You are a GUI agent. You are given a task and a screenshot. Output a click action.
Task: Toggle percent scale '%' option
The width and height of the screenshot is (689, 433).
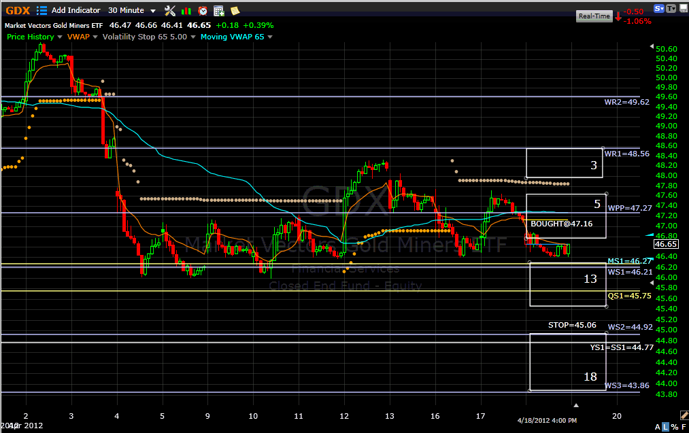673,426
